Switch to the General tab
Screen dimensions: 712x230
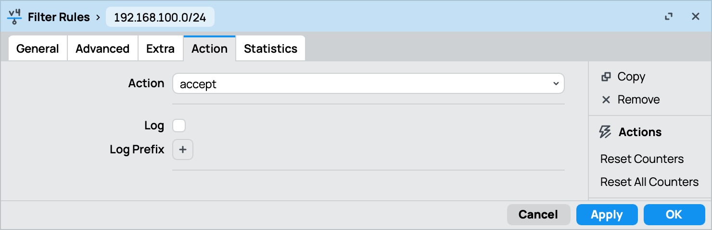[38, 48]
